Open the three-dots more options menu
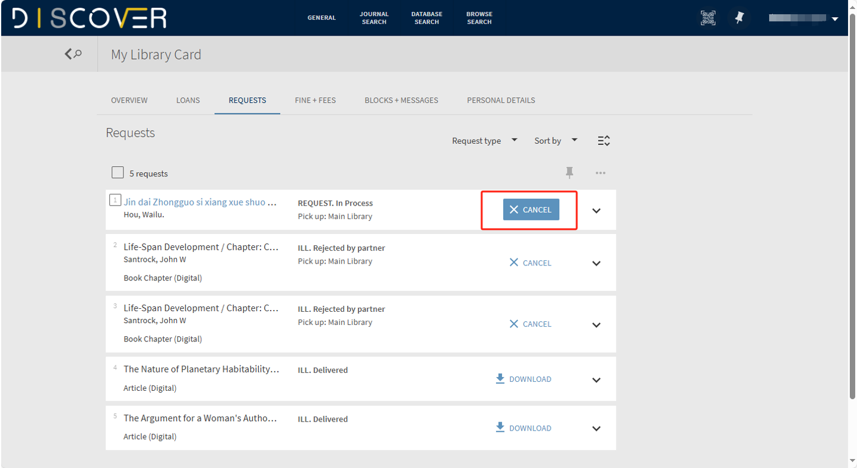857x468 pixels. (601, 173)
